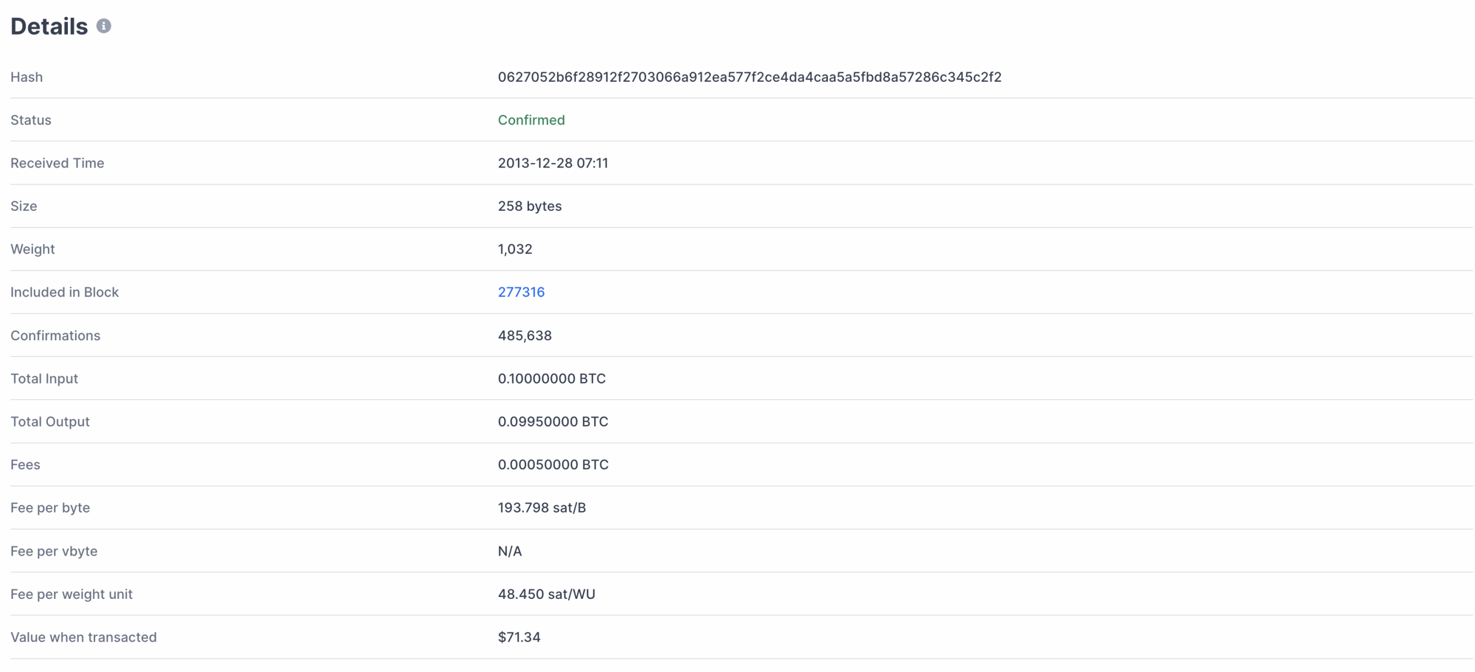Click the received time 2013-12-28 07:11
This screenshot has height=672, width=1475.
pos(553,163)
